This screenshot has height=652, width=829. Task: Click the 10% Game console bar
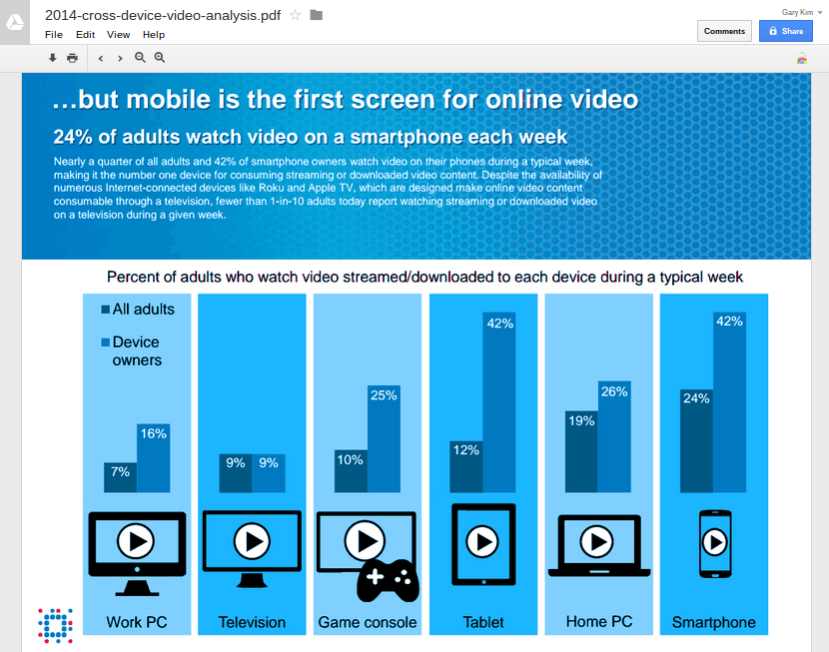351,471
